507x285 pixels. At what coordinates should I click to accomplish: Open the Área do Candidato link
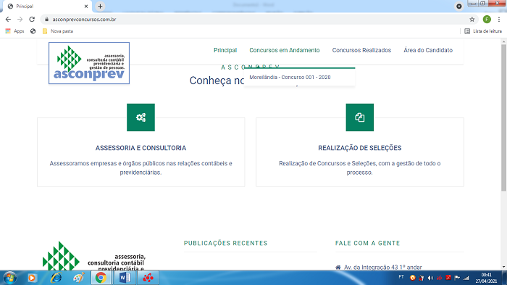[428, 50]
